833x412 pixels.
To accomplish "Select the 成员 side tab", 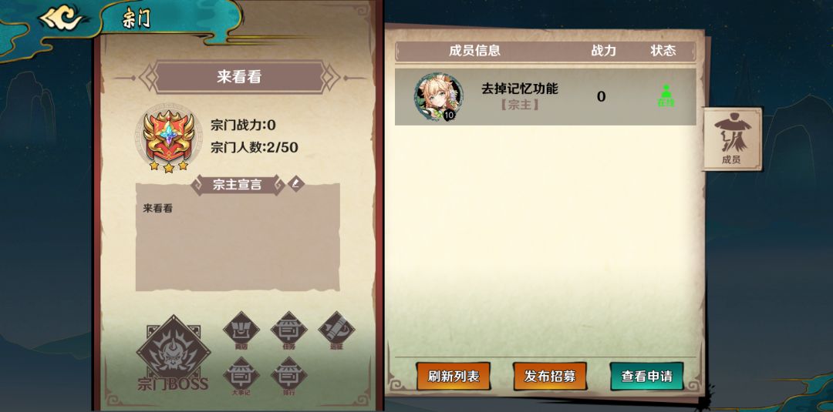I will click(x=731, y=139).
